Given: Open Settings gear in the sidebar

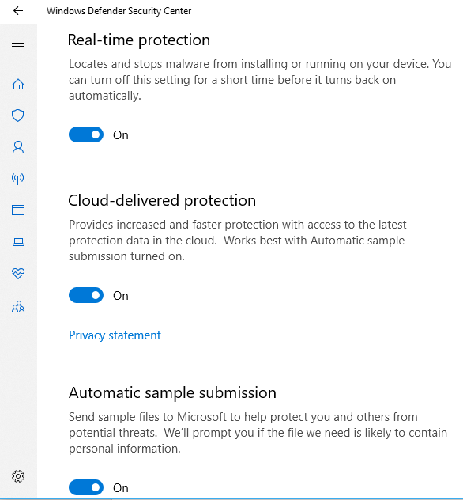Looking at the screenshot, I should pyautogui.click(x=18, y=476).
